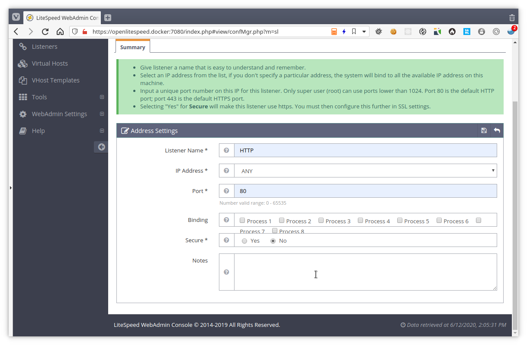
Task: Save the Address Settings changes
Action: click(x=483, y=130)
